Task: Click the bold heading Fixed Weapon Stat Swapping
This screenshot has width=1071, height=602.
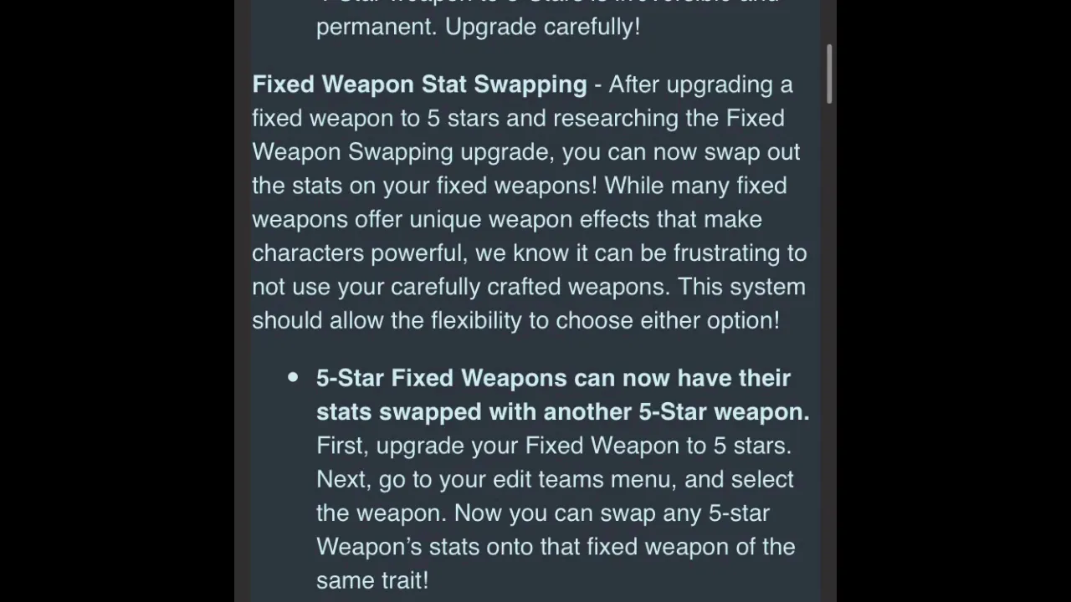Action: click(419, 84)
